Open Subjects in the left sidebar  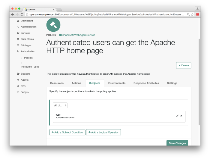click(25, 74)
